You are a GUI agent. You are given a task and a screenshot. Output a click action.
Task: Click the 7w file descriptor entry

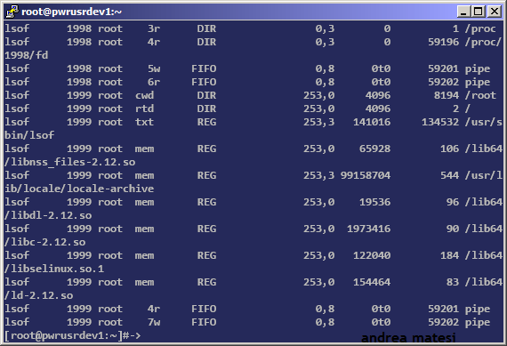pyautogui.click(x=154, y=322)
